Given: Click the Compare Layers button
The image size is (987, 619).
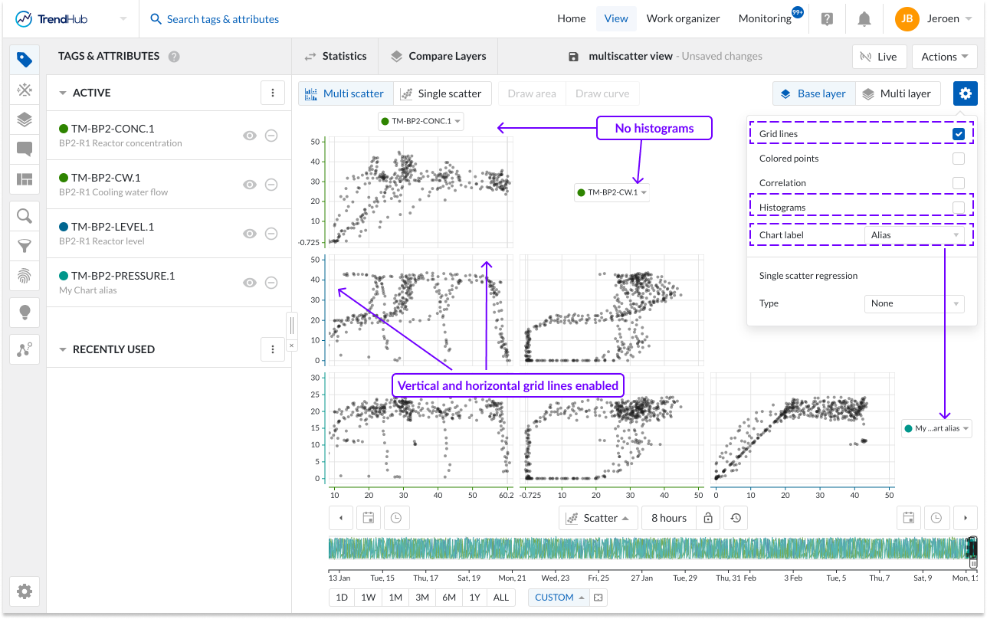Looking at the screenshot, I should coord(438,56).
